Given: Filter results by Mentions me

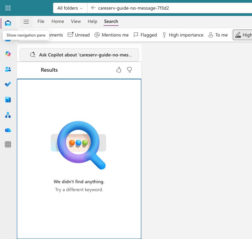Looking at the screenshot, I should 111,35.
